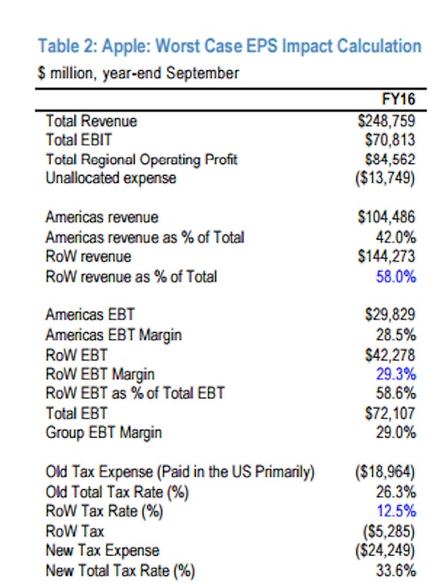Click the blue 29.3% RoW EBT Margin
The image size is (443, 585).
pos(396,374)
